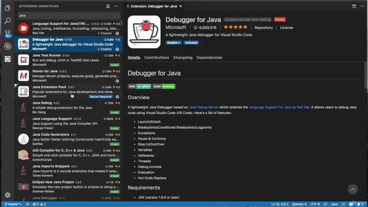
Task: Install Java Test Runner extension
Action: tap(114, 65)
